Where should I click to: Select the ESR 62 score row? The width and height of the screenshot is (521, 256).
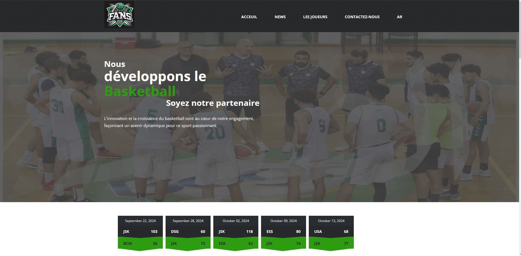coord(236,243)
